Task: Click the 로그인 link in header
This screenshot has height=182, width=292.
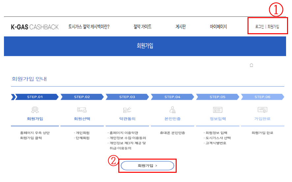Action: click(x=259, y=27)
